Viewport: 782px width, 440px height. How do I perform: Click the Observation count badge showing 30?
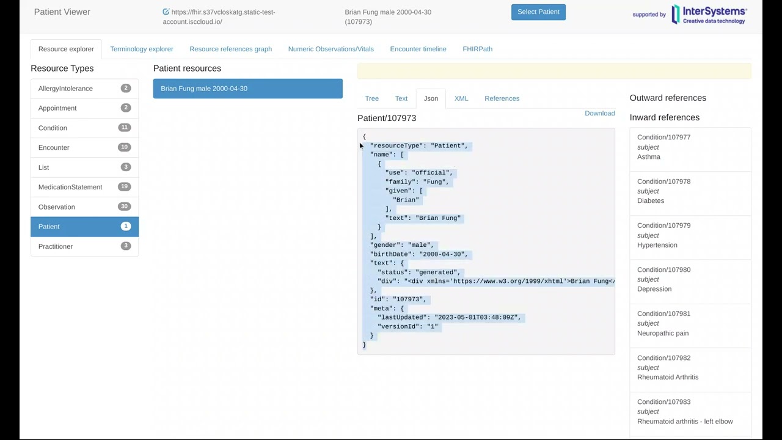tap(125, 207)
